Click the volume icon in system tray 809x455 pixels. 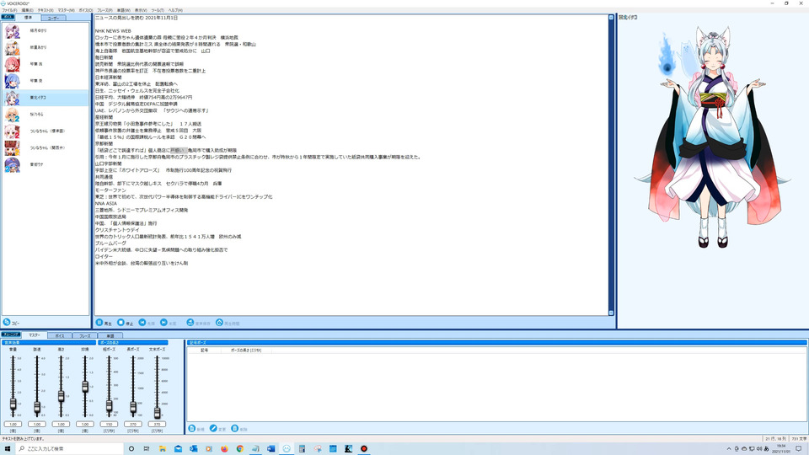[x=759, y=449]
